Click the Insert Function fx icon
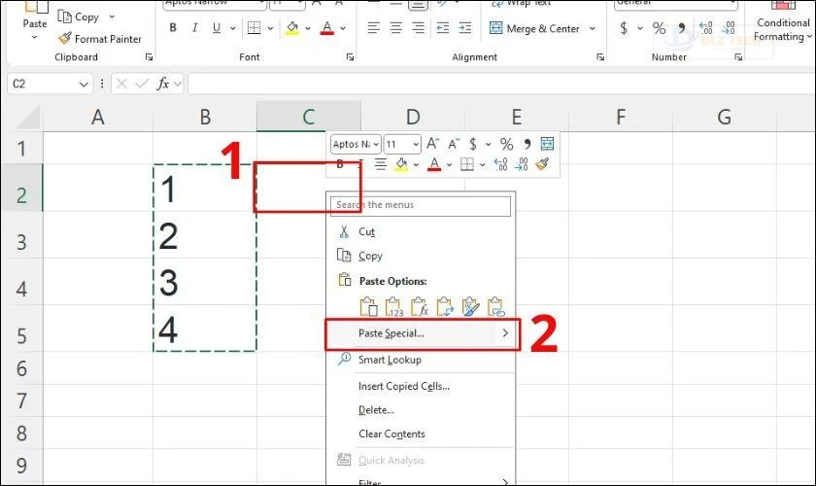 (x=164, y=84)
